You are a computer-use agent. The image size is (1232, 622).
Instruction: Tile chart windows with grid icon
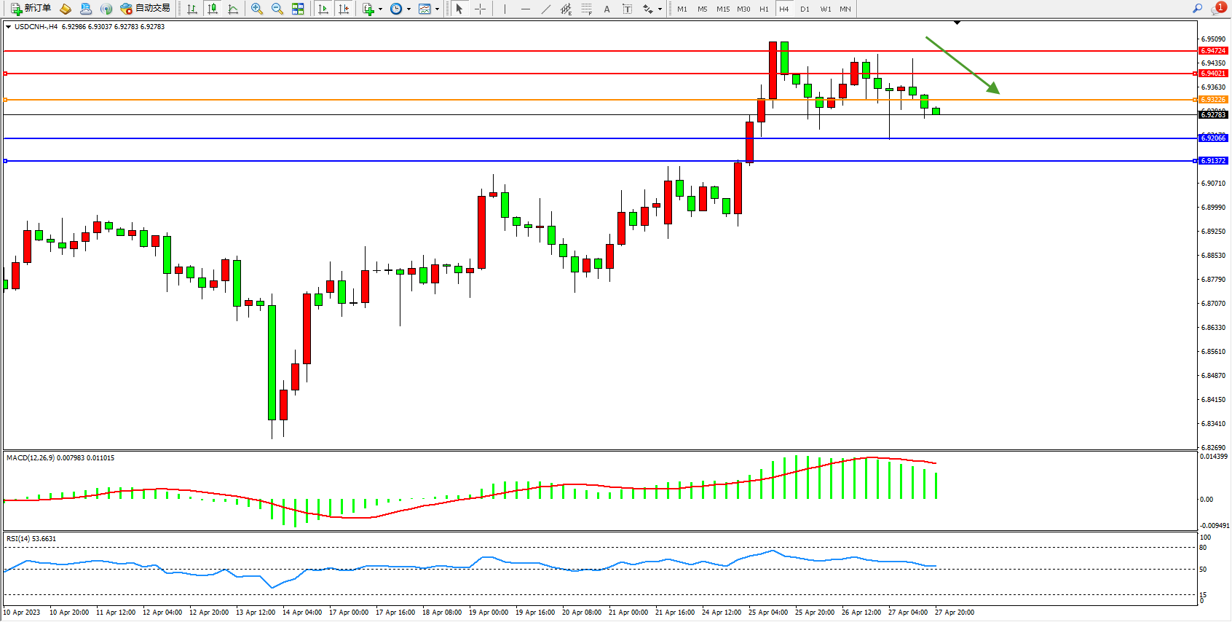coord(298,9)
